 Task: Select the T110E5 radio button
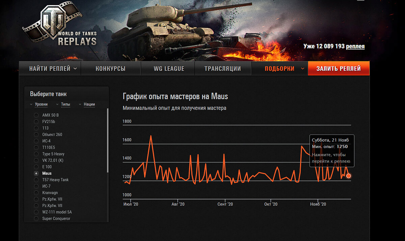(36, 148)
